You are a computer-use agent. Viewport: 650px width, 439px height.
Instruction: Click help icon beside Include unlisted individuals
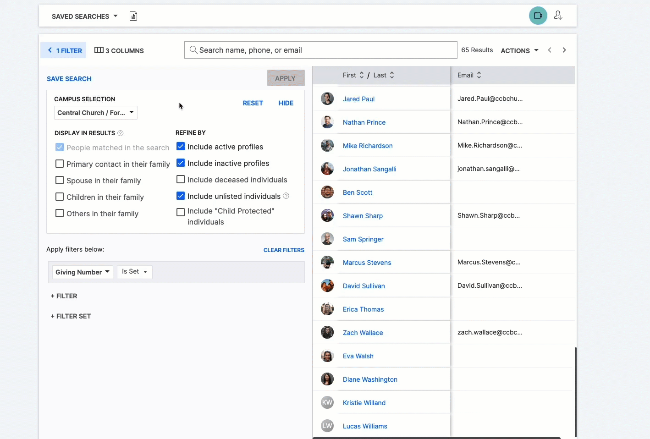coord(286,196)
